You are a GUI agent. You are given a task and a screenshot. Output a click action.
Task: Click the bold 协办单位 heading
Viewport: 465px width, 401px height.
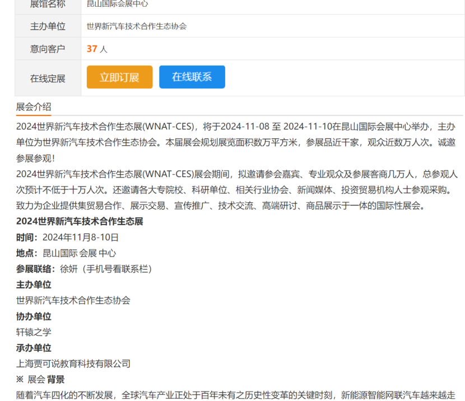point(34,316)
